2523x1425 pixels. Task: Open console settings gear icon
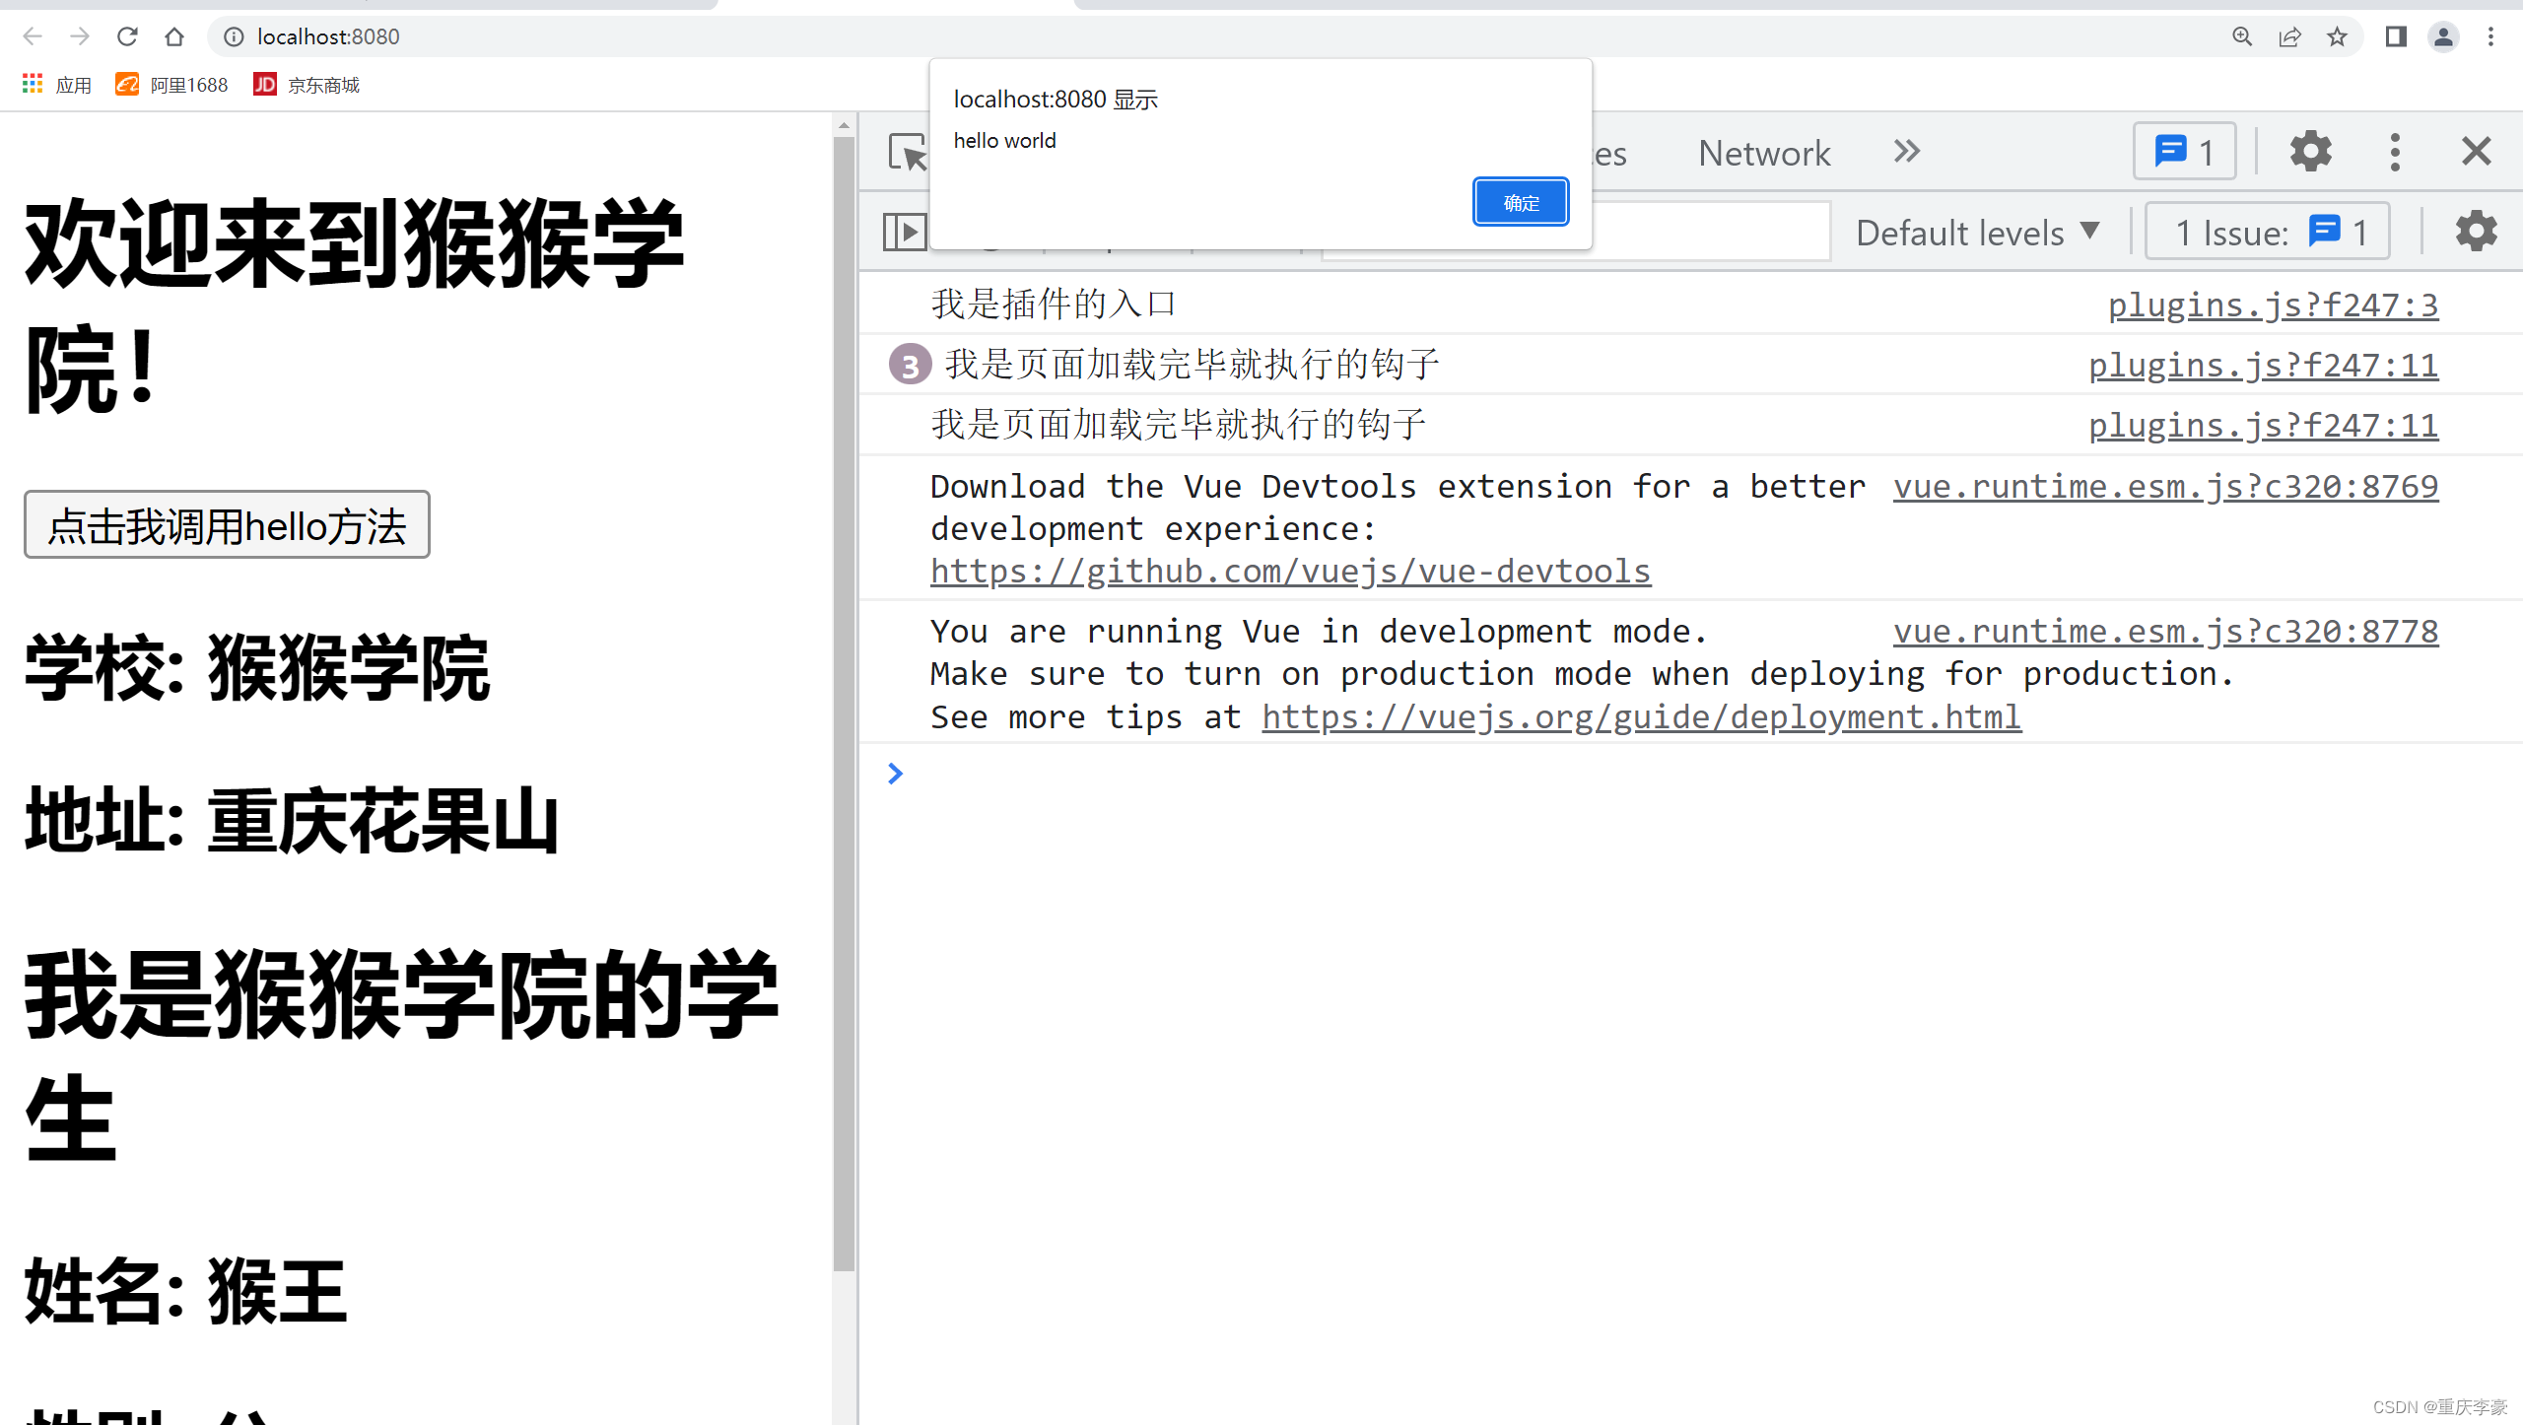pyautogui.click(x=2476, y=232)
